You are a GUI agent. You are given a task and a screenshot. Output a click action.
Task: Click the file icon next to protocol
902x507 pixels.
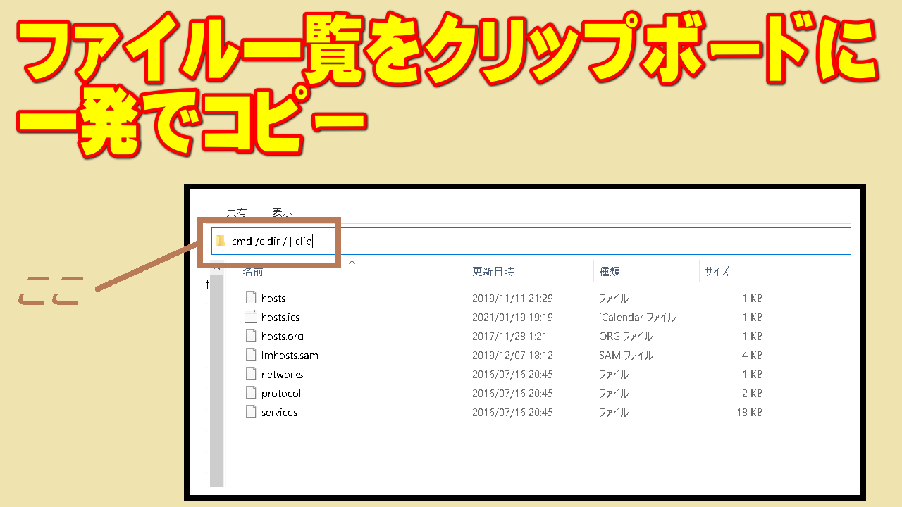(252, 393)
